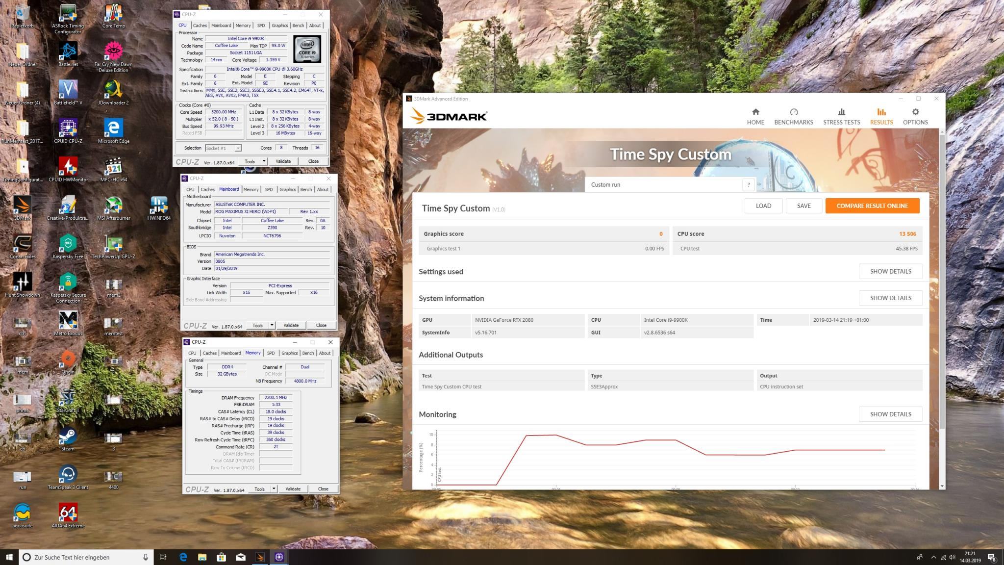Click Close button in Memory CPU-Z window

tap(323, 489)
